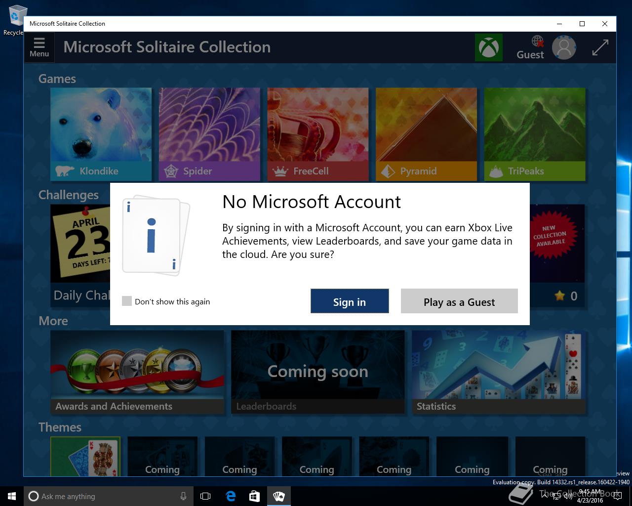Open the Statistics tile
The width and height of the screenshot is (632, 506).
(x=499, y=372)
